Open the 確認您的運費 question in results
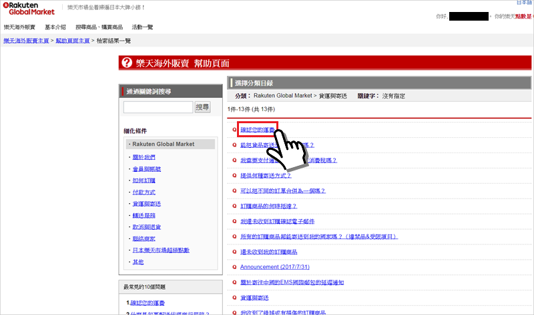Screen dimensions: 534x315 (x=257, y=130)
